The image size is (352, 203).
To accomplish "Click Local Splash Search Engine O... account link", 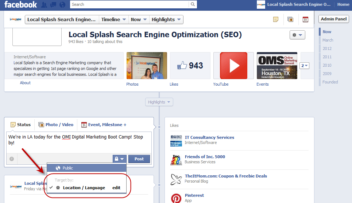I will [x=299, y=4].
